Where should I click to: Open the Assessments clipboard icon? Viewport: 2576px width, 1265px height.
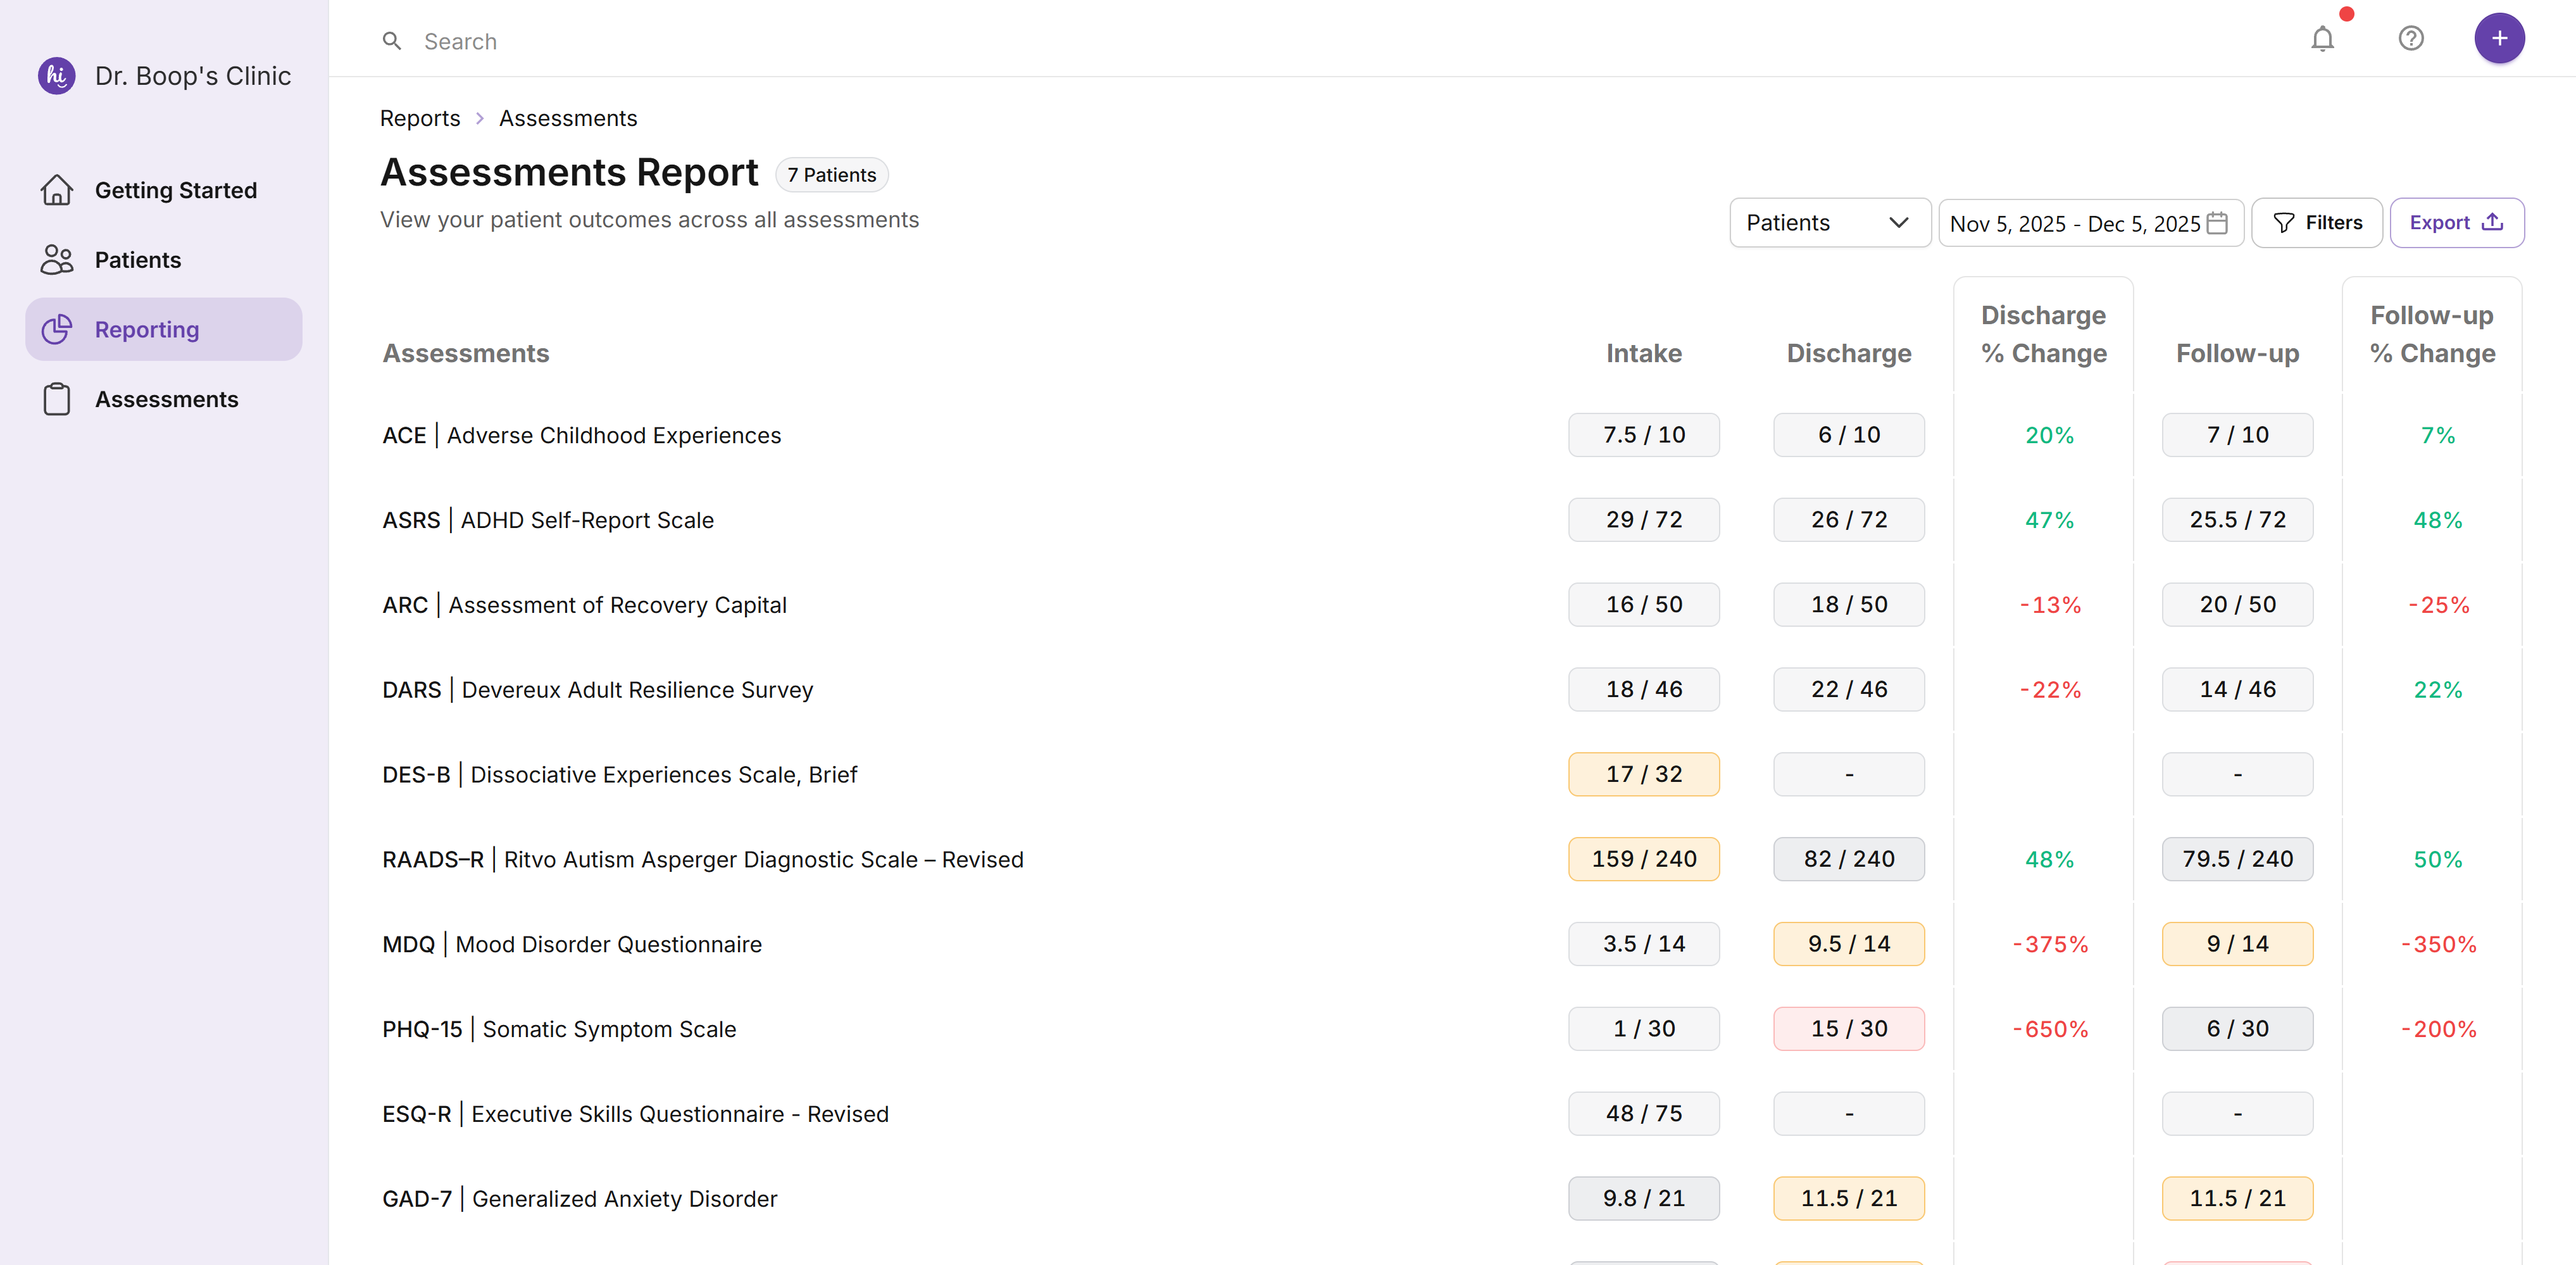[x=57, y=398]
